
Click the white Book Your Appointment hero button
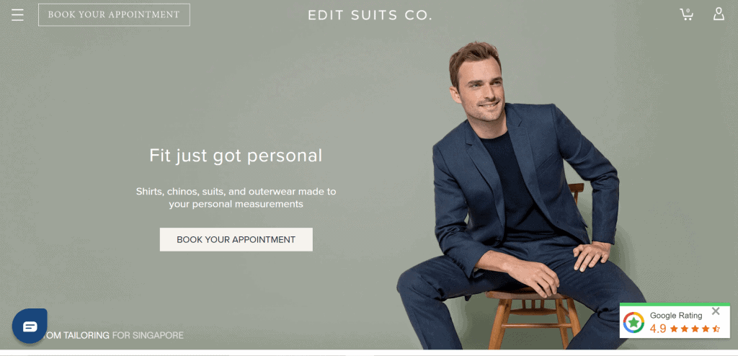pyautogui.click(x=236, y=239)
